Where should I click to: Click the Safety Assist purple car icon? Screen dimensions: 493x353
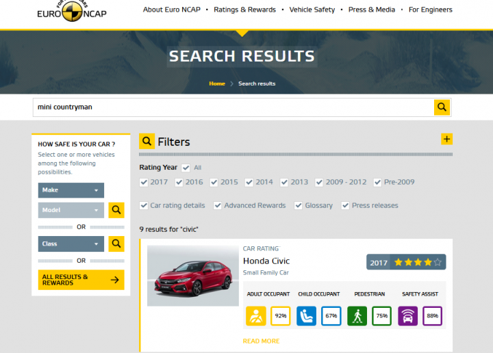(x=407, y=316)
